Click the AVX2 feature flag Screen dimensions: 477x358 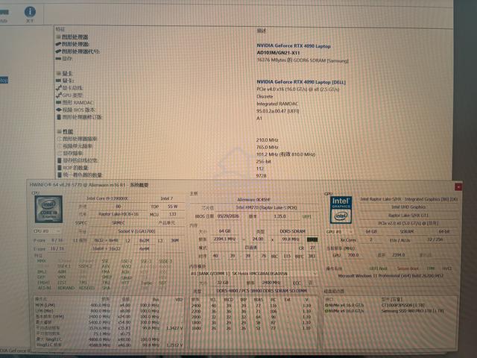pos(126,266)
